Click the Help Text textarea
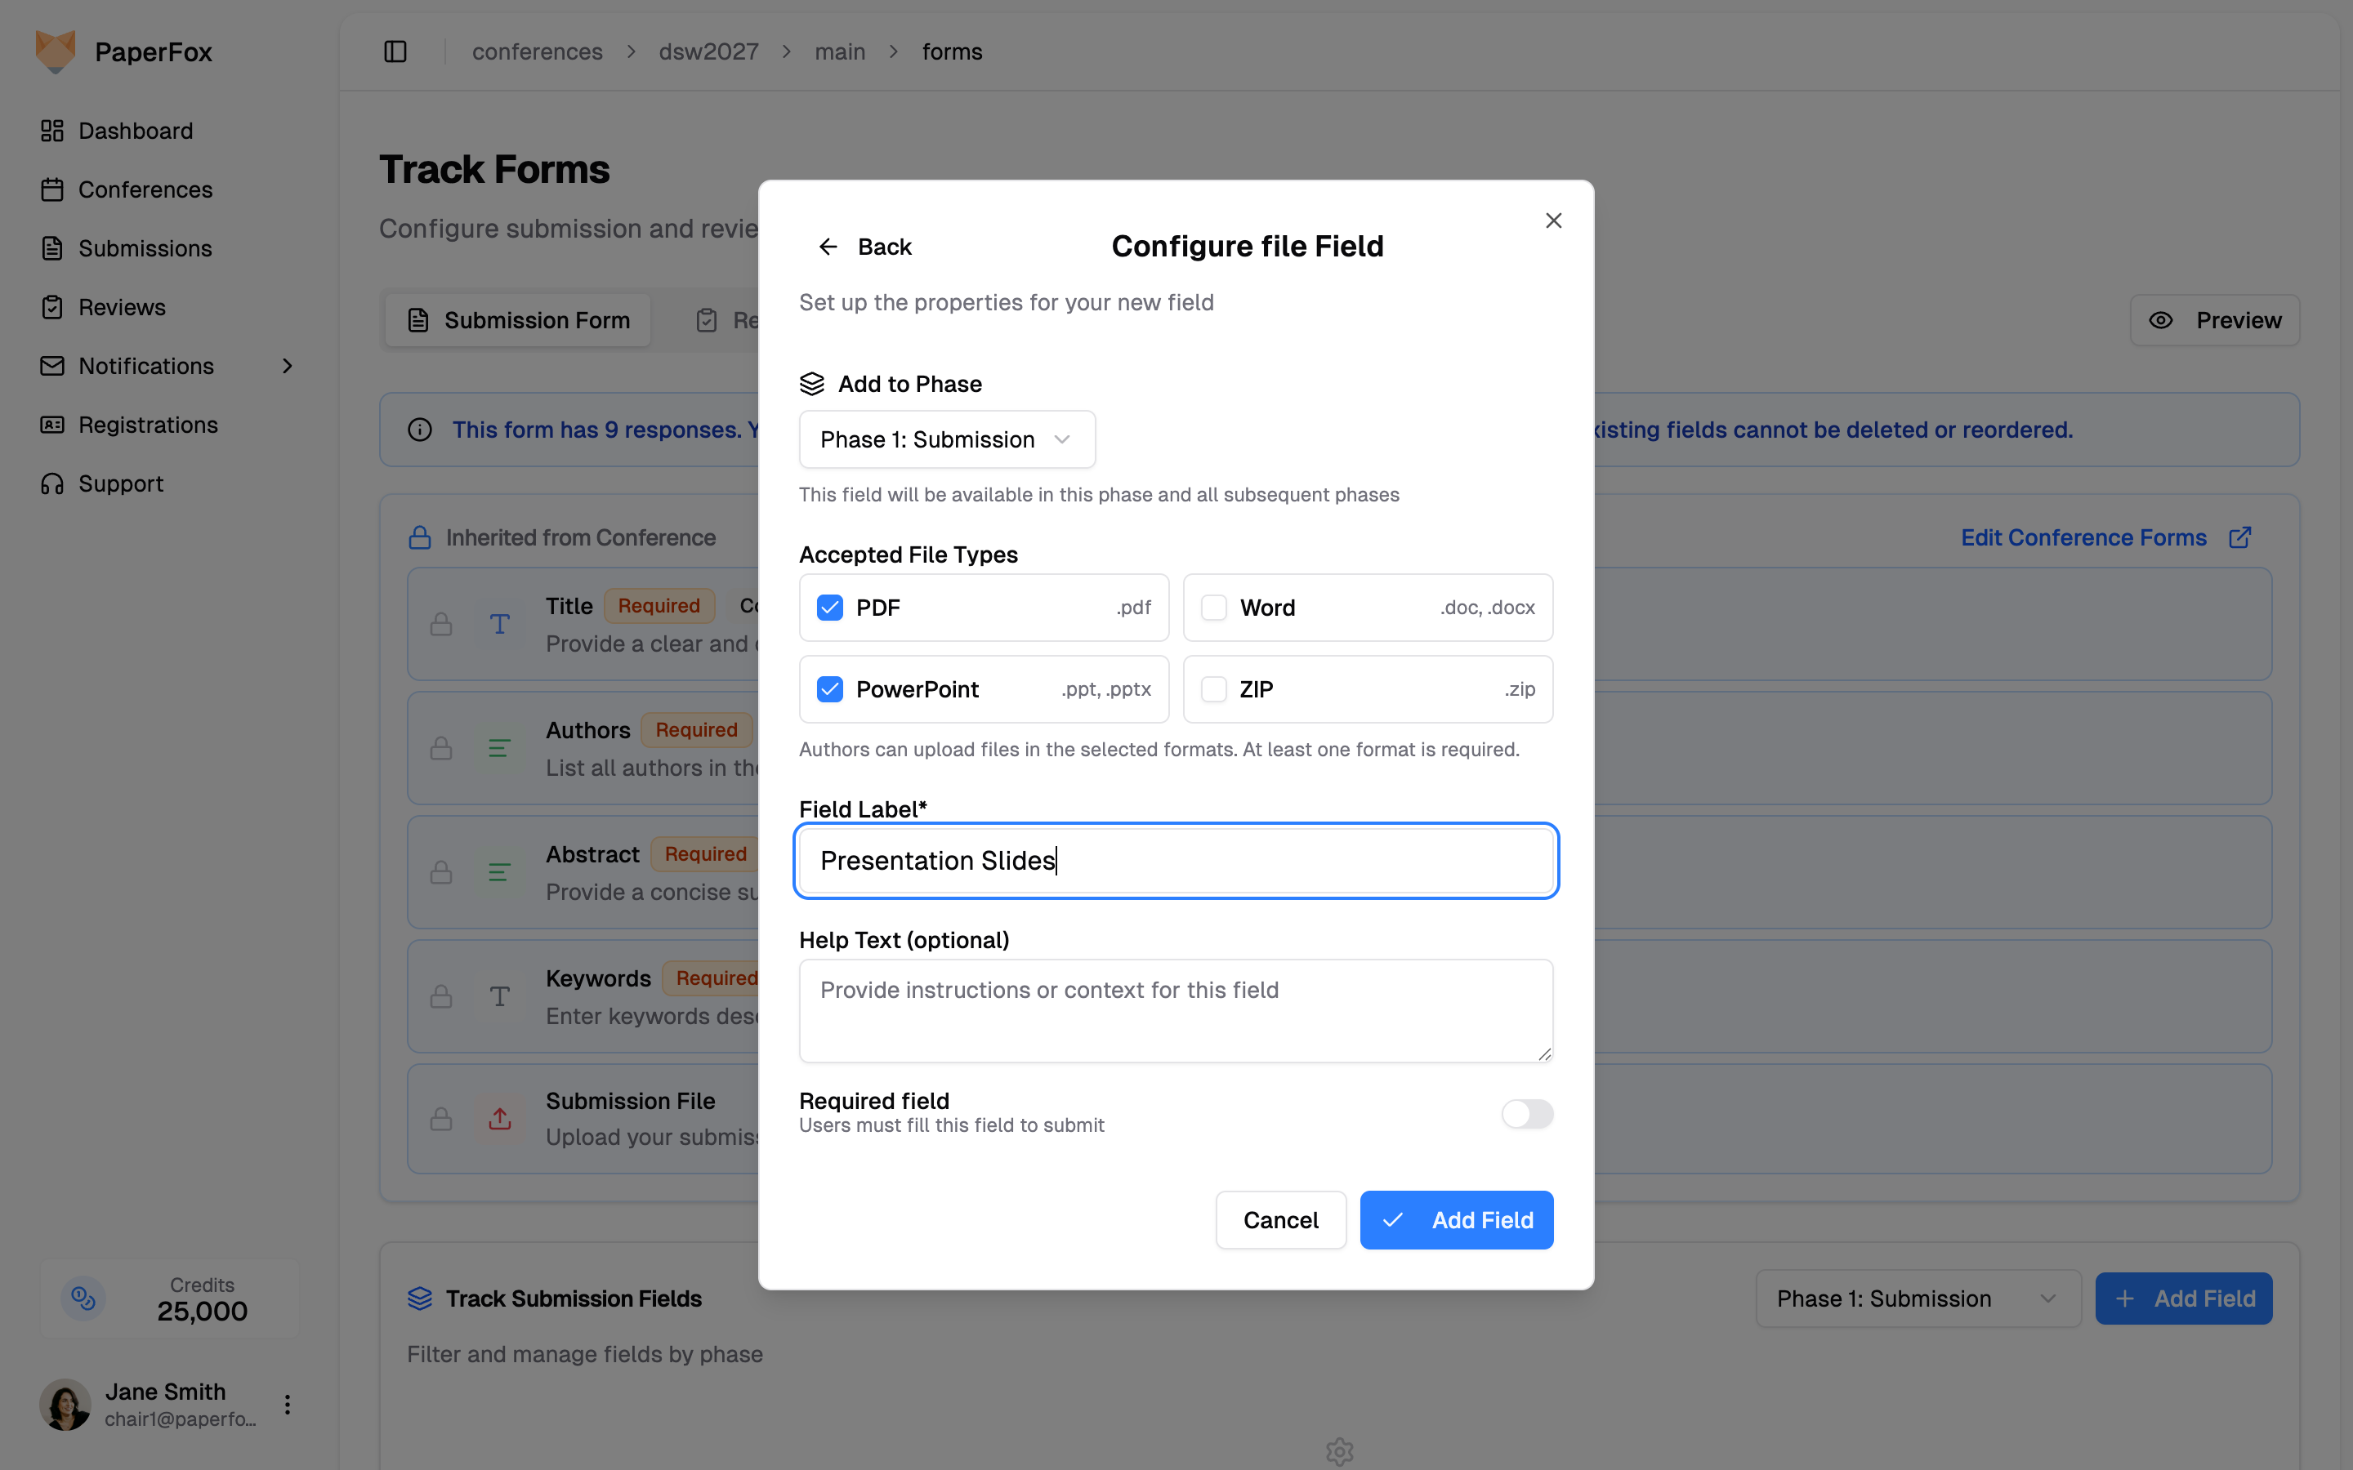This screenshot has height=1470, width=2353. click(x=1176, y=1011)
